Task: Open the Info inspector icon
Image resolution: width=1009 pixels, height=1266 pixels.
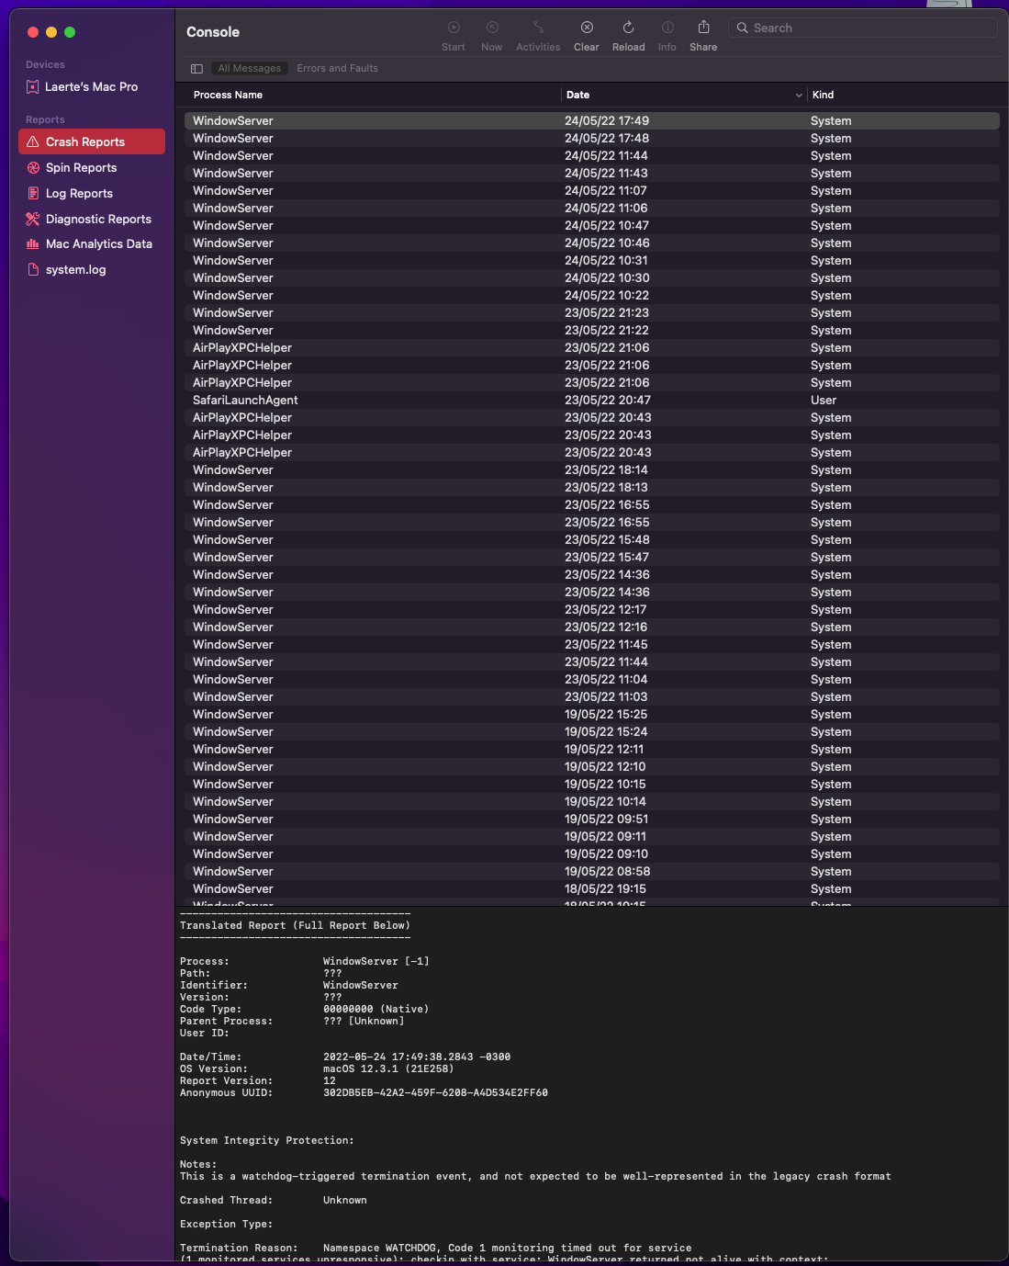Action: pos(667,28)
